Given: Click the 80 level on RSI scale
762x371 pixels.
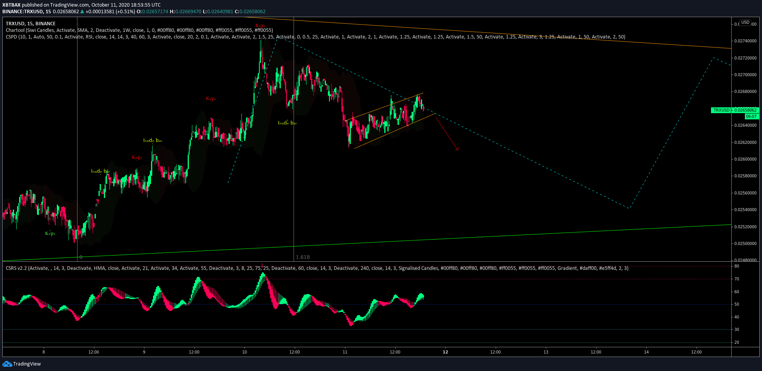Looking at the screenshot, I should click(737, 266).
